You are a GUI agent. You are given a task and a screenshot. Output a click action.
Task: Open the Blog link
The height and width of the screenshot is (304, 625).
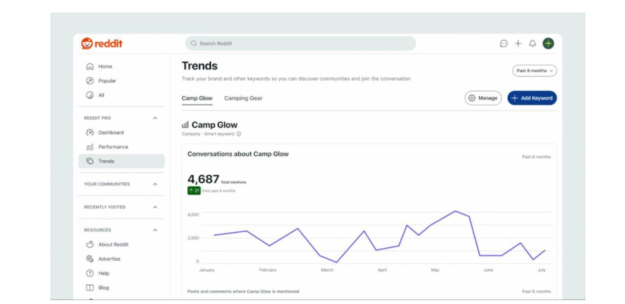[104, 288]
